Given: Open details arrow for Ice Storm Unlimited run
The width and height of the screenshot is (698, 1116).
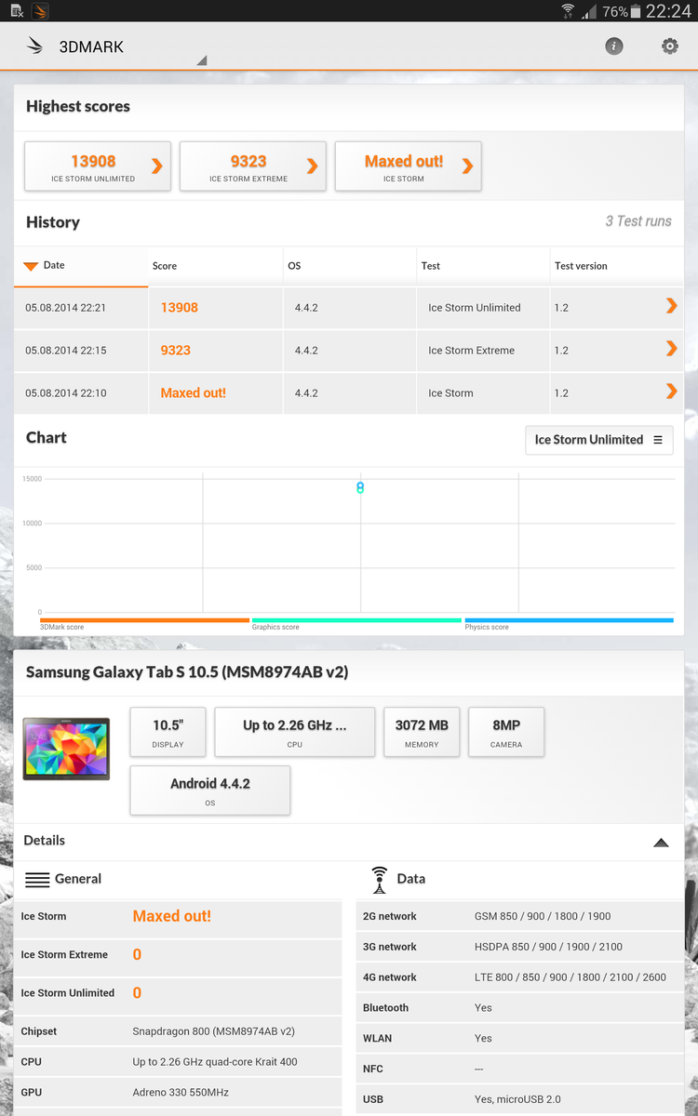Looking at the screenshot, I should point(671,306).
